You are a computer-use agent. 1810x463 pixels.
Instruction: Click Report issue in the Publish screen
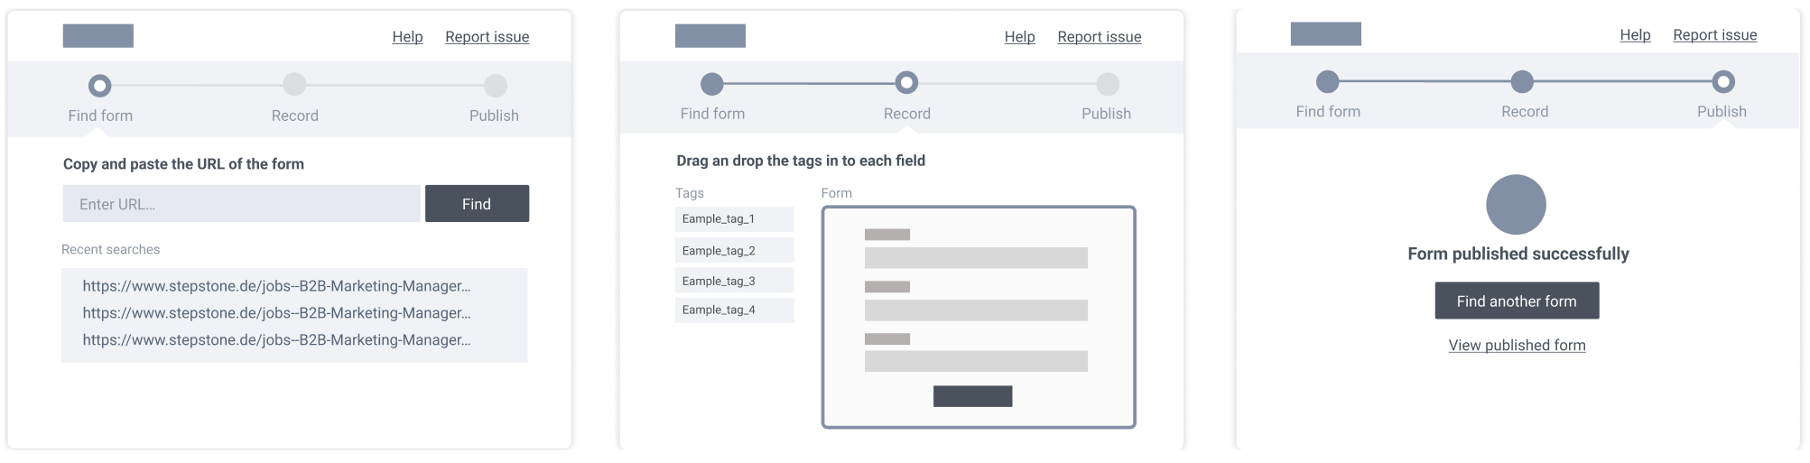coord(1714,35)
